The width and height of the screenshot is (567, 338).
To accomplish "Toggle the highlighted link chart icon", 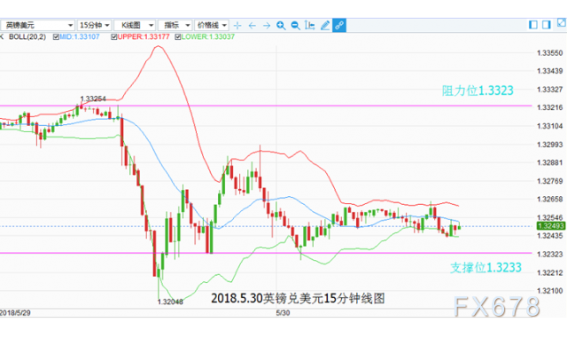I will (339, 26).
